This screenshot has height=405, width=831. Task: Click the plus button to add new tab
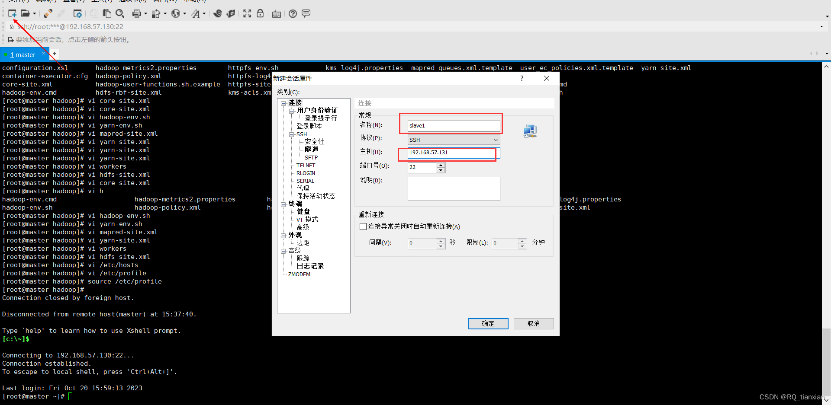[x=54, y=54]
